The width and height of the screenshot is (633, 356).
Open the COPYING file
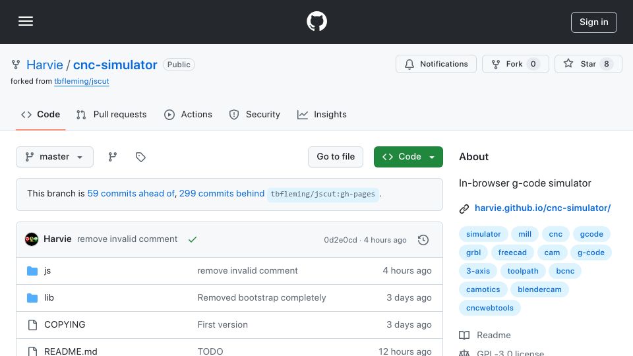click(x=65, y=325)
